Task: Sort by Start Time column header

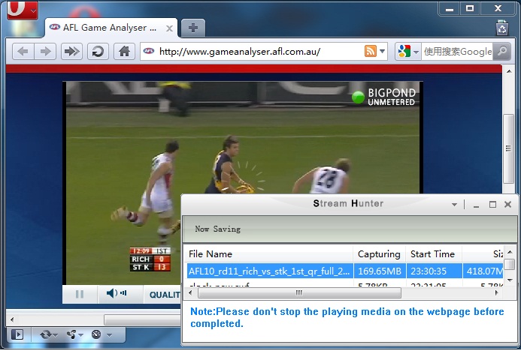Action: 434,254
